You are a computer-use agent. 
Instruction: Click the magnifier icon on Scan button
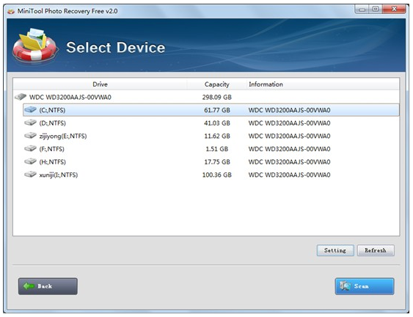coord(345,286)
